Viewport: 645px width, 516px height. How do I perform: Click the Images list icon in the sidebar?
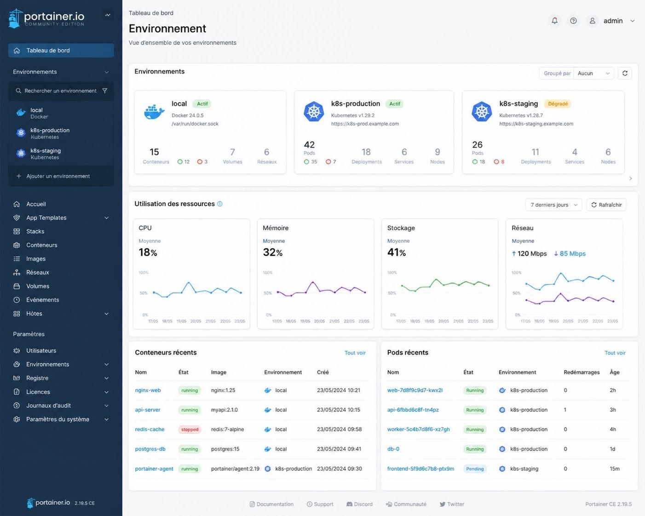pyautogui.click(x=17, y=259)
